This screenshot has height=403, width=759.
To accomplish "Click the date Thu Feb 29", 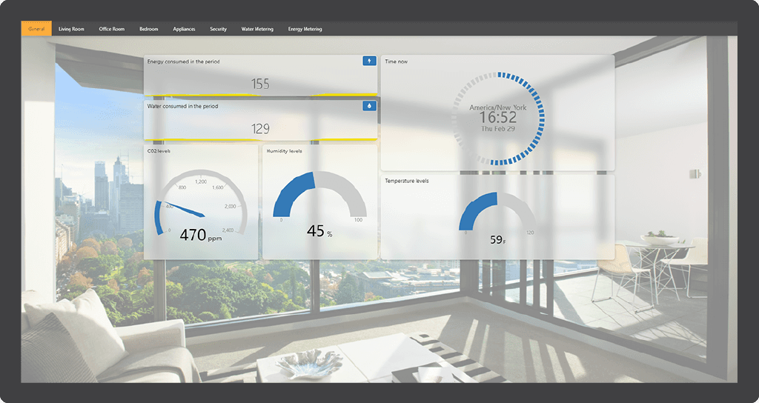I will pos(498,129).
